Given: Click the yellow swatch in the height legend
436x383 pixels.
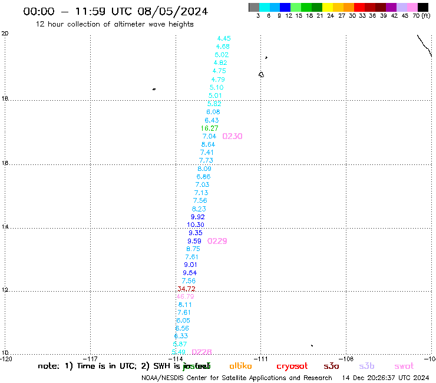Looking at the screenshot, I should click(x=328, y=7).
